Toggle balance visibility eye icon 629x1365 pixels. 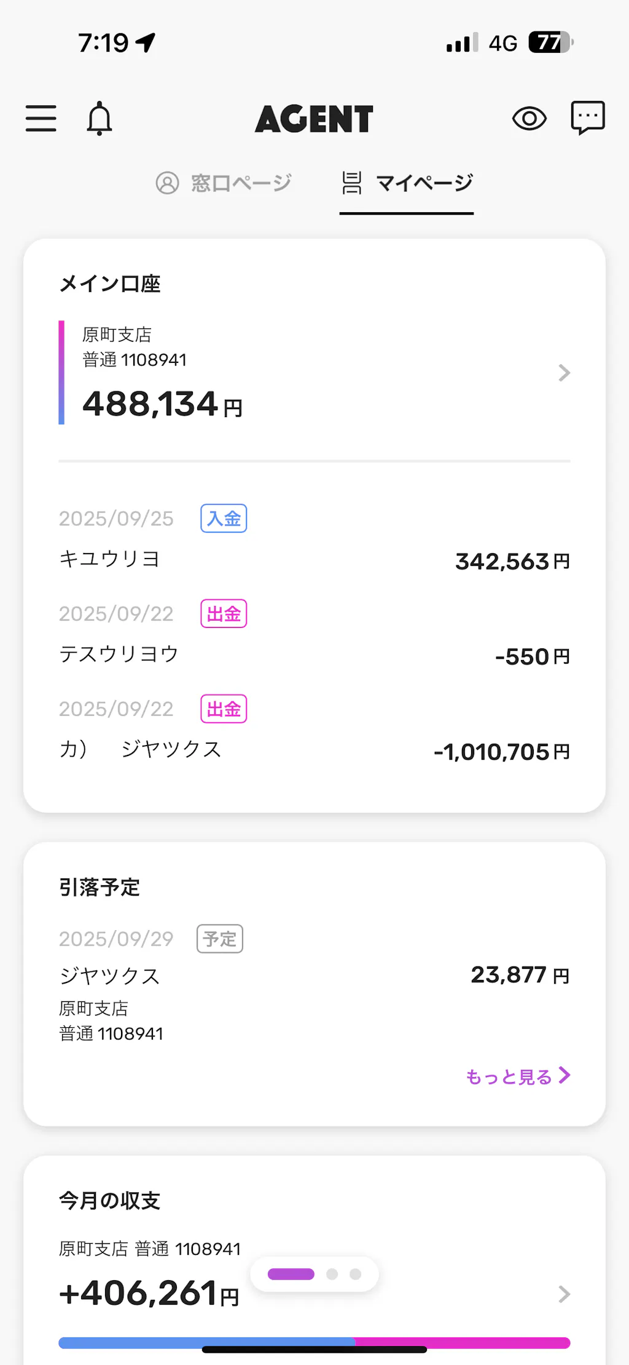(x=529, y=118)
